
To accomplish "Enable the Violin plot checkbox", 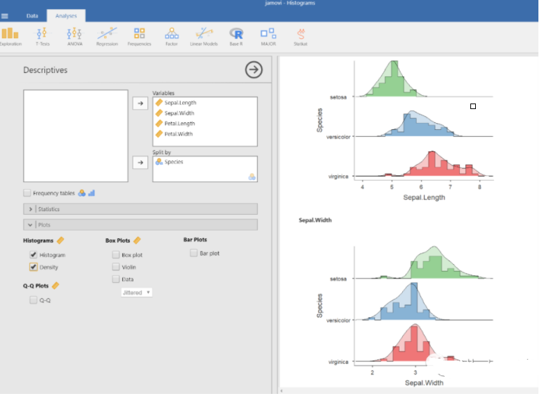I will click(x=115, y=267).
